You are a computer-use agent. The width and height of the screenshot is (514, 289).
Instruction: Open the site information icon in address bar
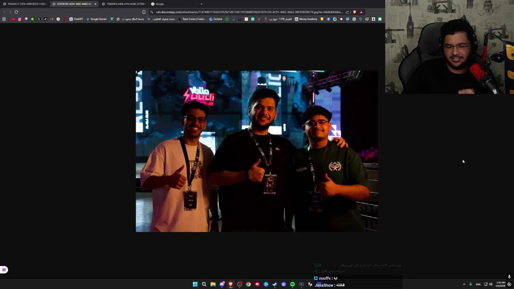[152, 12]
